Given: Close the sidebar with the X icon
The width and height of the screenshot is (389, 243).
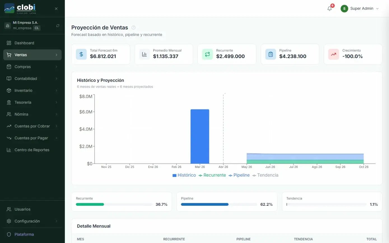Looking at the screenshot, I should coord(56,9).
